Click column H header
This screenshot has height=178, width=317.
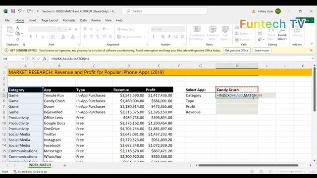point(237,66)
